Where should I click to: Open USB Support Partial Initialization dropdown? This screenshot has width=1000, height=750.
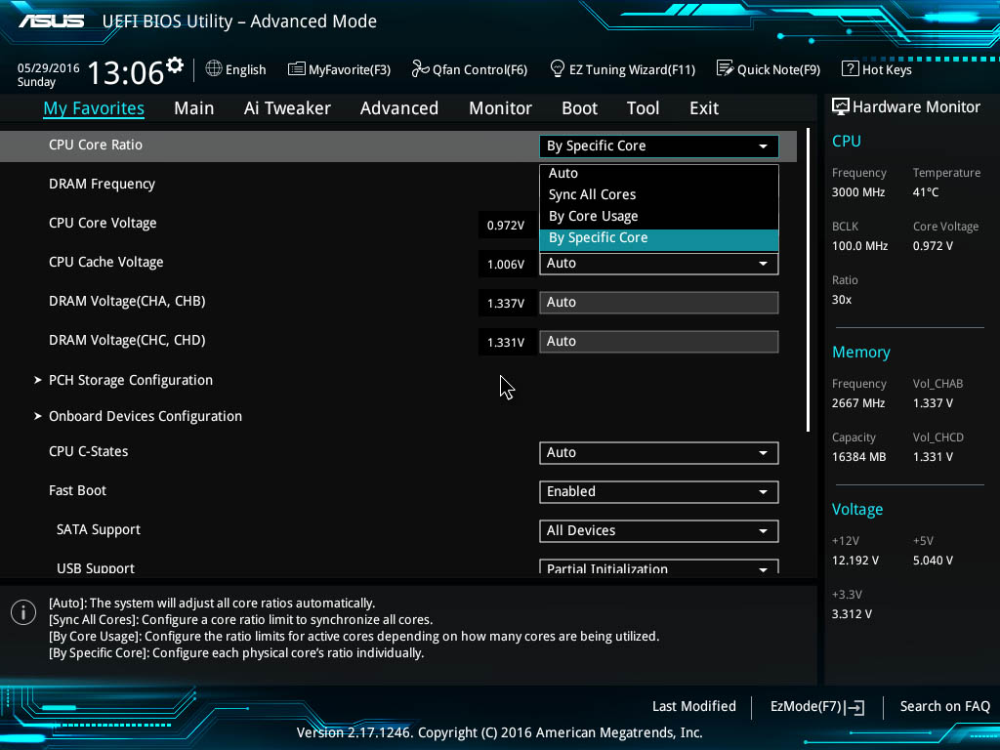(x=659, y=567)
